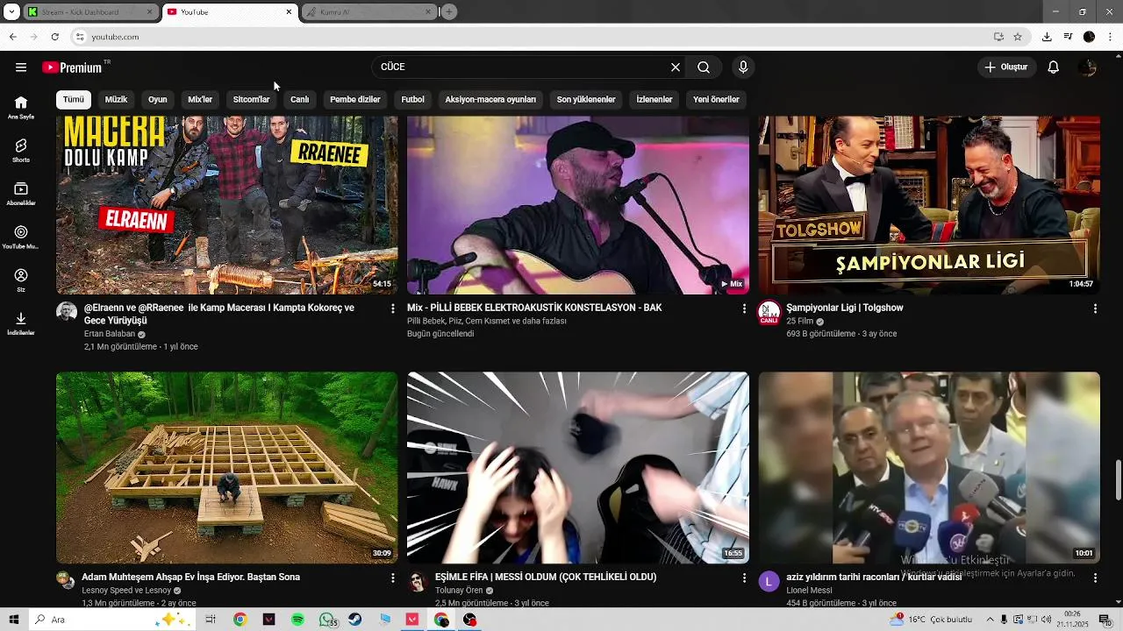Open Lesnoy Speed ve Lesnoy channel link
Image resolution: width=1123 pixels, height=631 pixels.
coord(126,591)
